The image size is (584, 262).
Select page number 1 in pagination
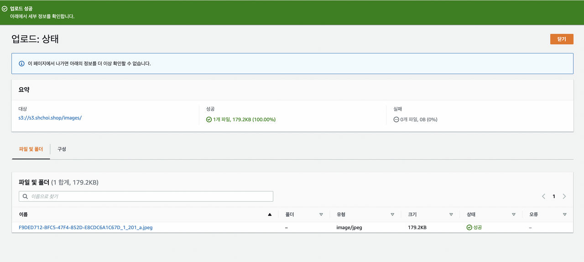[x=554, y=196]
